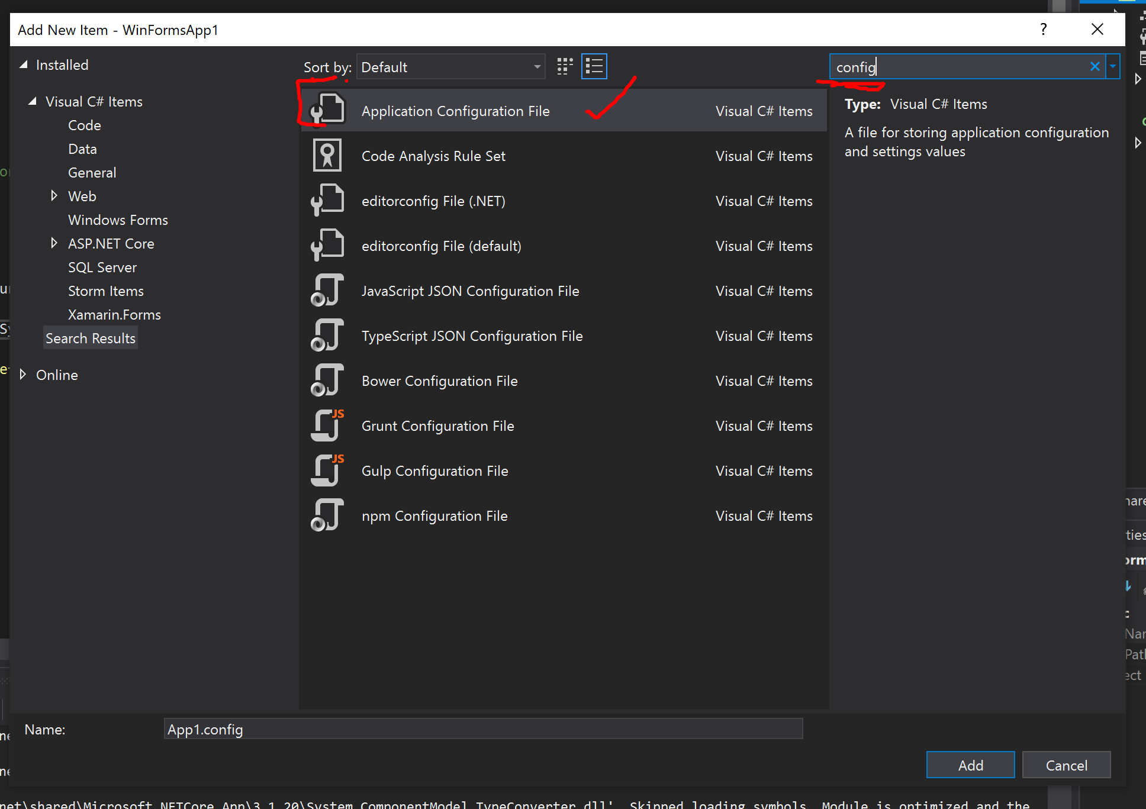Pick the JavaScript JSON Configuration File icon

(327, 290)
